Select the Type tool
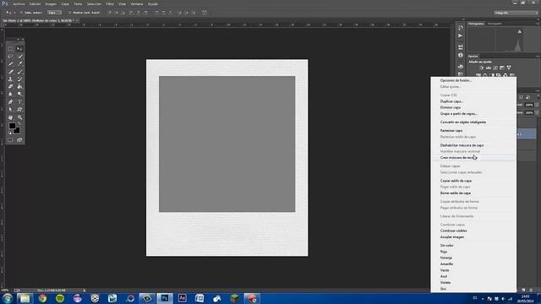 tap(19, 102)
